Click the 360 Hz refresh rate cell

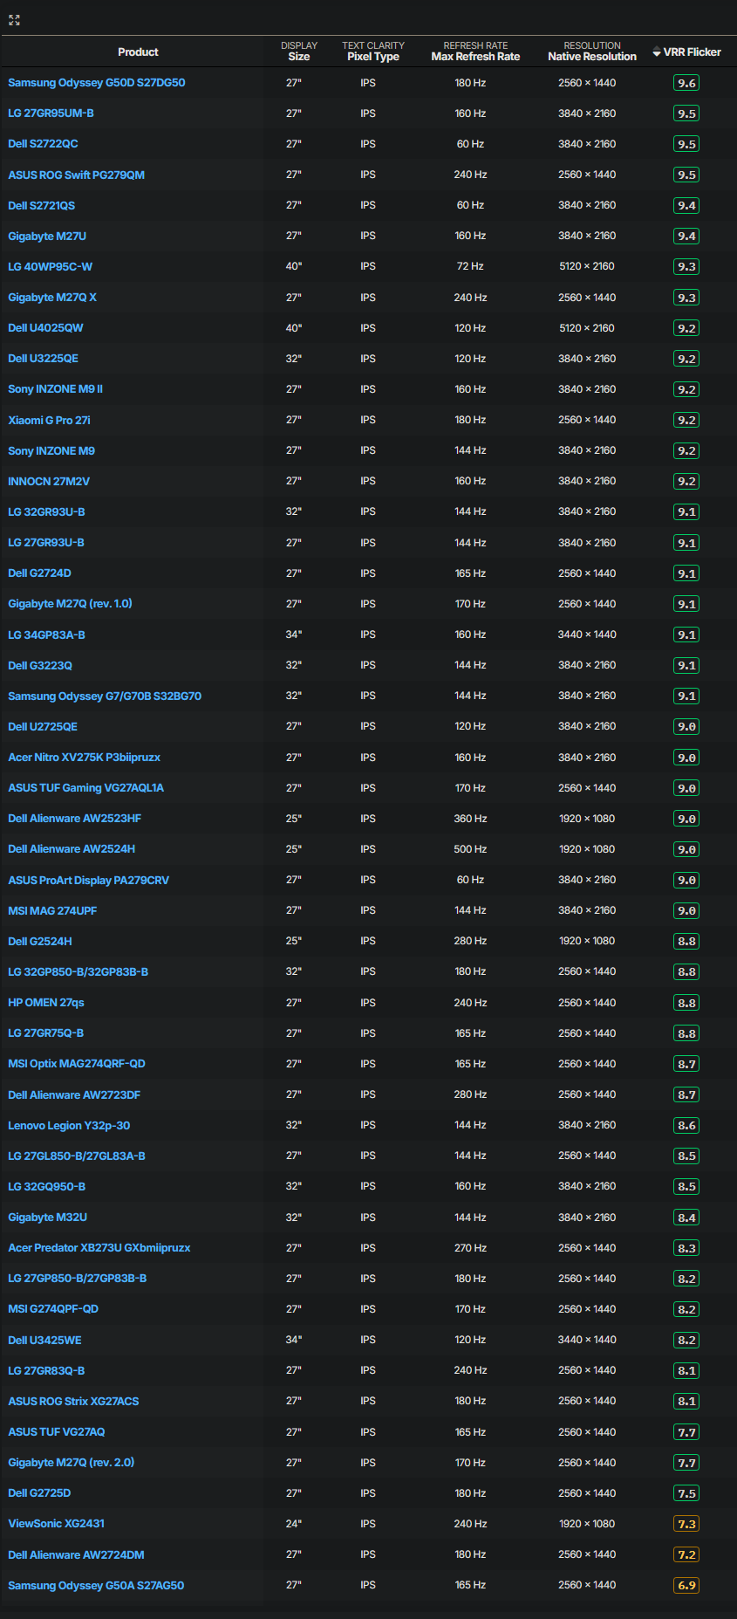tap(470, 819)
